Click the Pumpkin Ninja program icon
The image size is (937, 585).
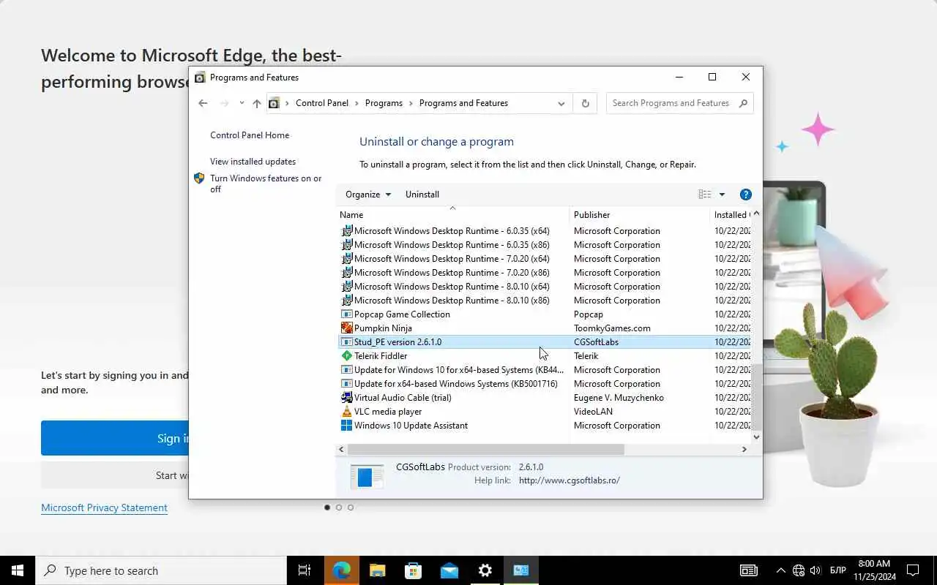(x=347, y=328)
